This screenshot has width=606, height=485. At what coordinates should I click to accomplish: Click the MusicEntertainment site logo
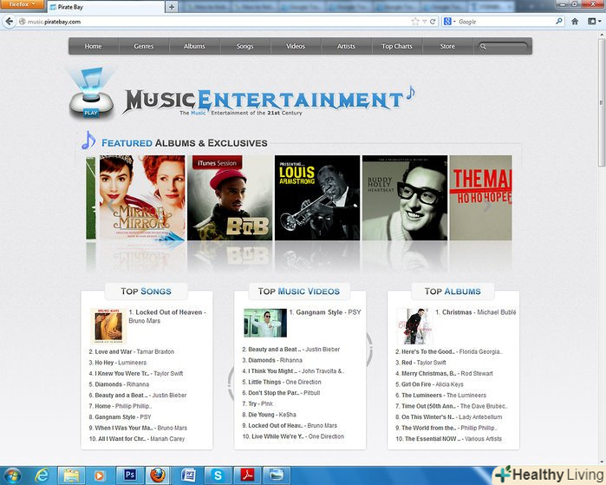pyautogui.click(x=269, y=100)
